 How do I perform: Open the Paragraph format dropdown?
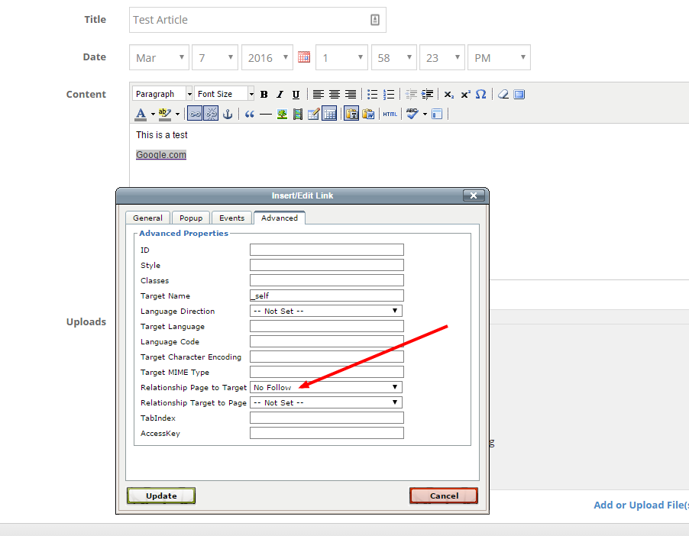click(163, 94)
